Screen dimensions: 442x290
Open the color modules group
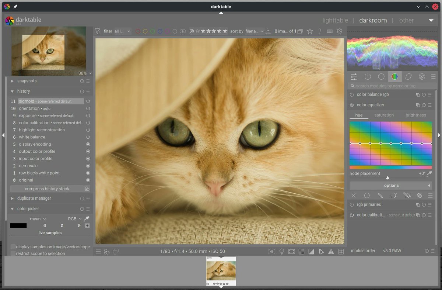point(395,76)
